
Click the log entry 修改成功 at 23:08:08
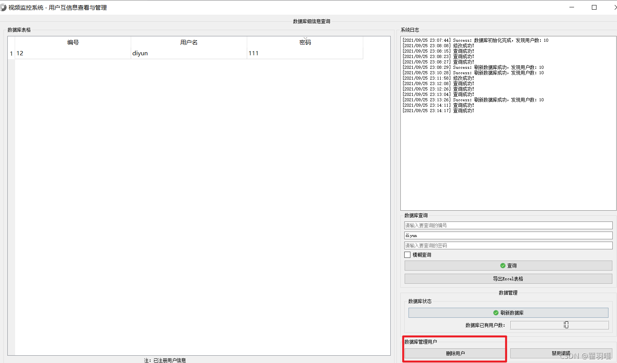click(438, 46)
